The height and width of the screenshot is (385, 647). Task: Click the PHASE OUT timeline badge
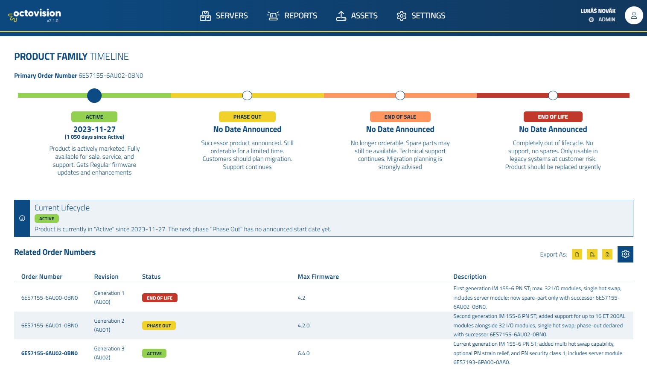tap(247, 117)
